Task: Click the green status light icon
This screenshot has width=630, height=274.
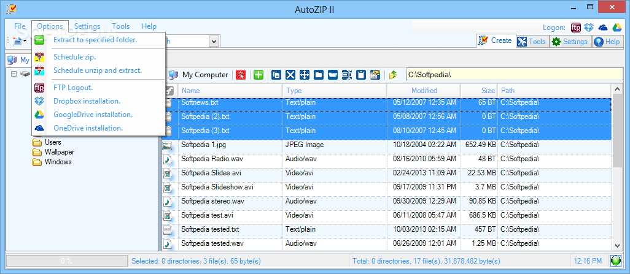Action: [x=615, y=261]
